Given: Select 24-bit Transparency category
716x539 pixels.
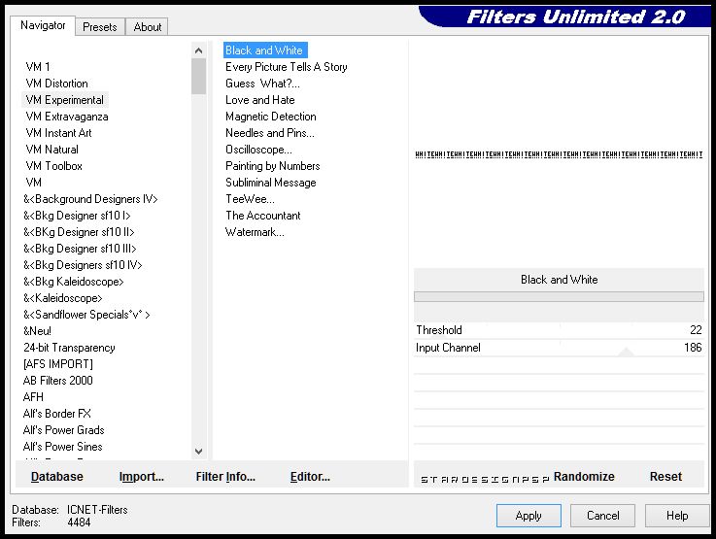Looking at the screenshot, I should (x=69, y=348).
